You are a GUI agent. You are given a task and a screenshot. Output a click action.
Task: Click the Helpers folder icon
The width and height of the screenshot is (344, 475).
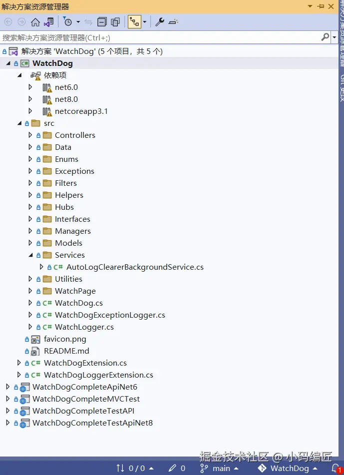point(47,195)
